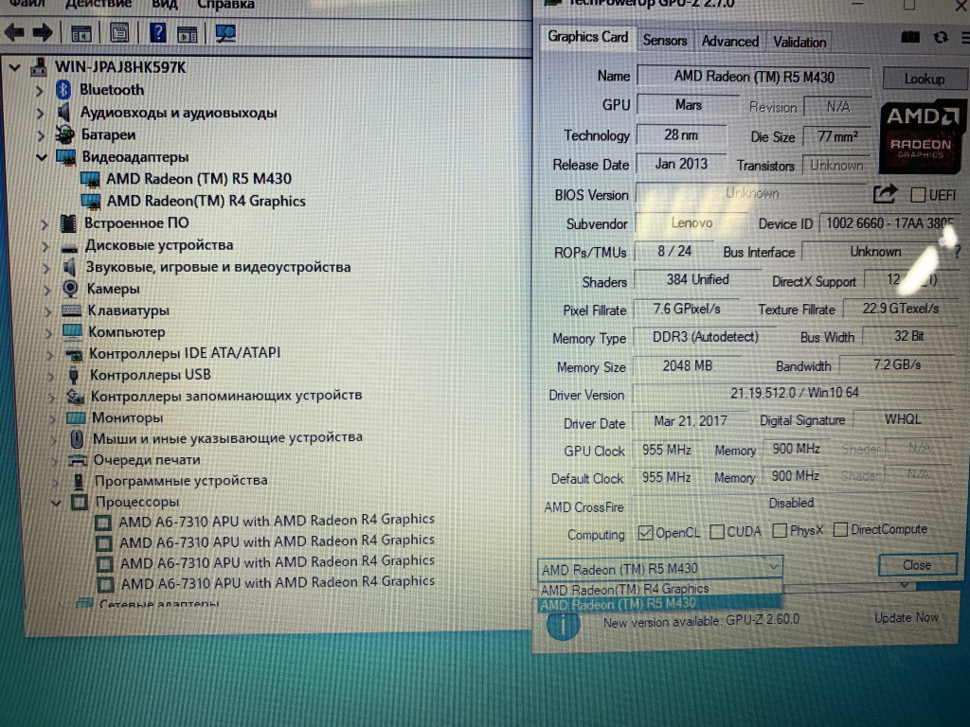Collapse the Процессоры node
Viewport: 970px width, 727px height.
pos(56,503)
